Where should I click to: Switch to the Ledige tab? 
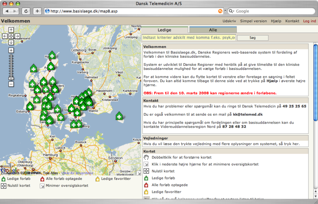(164, 30)
